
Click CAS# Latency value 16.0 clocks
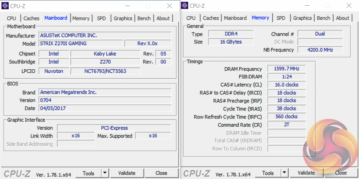[287, 85]
